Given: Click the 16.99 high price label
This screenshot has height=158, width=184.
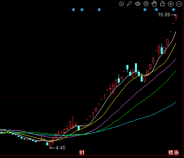Looking at the screenshot, I should tap(164, 15).
